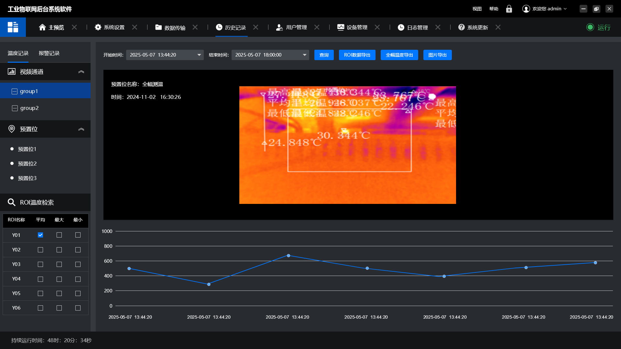Viewport: 621px width, 349px height.
Task: Click the grid logo icon at top left
Action: click(13, 27)
